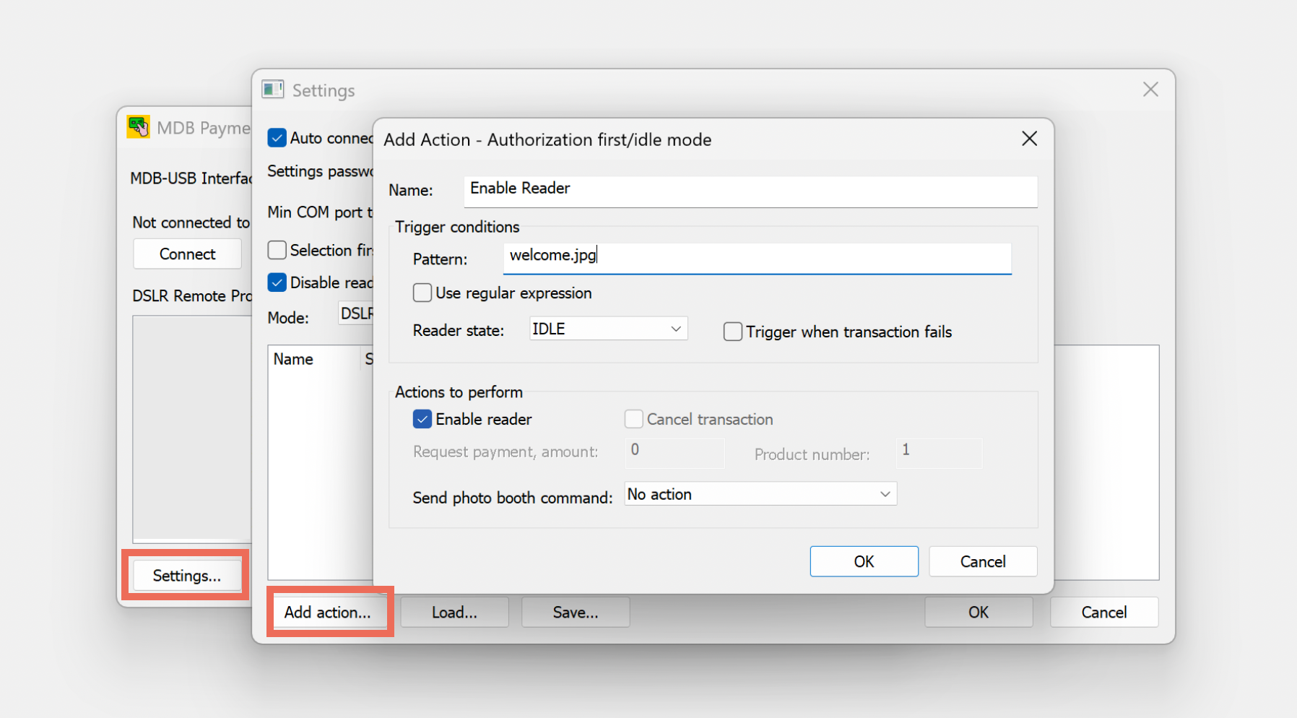Check the Selection first checkbox

click(x=277, y=251)
